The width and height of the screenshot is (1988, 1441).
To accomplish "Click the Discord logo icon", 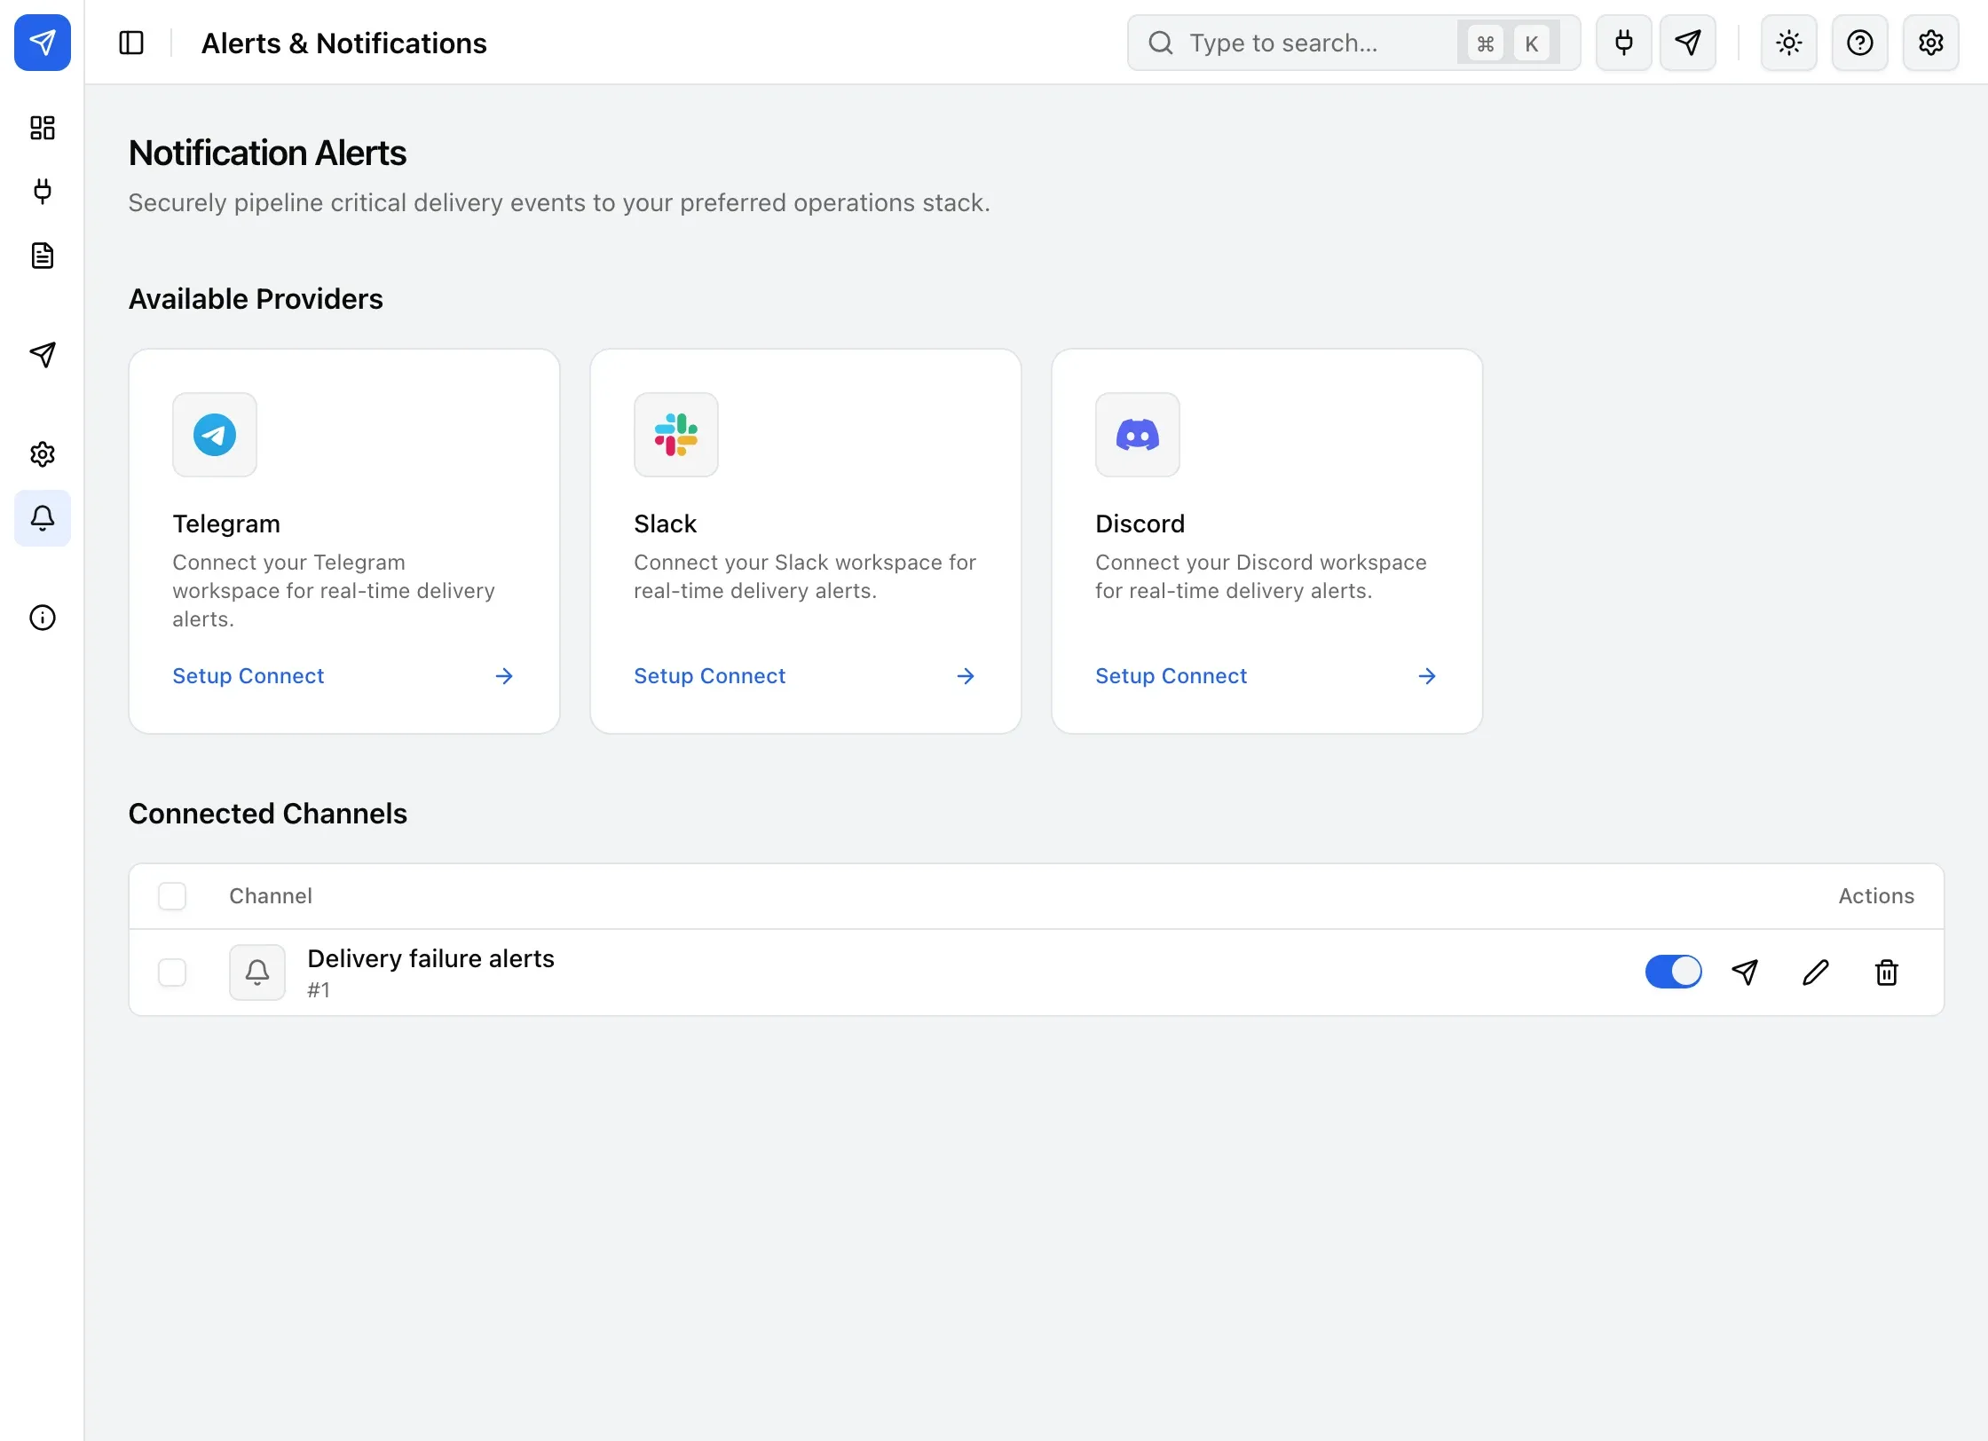I will click(1138, 435).
